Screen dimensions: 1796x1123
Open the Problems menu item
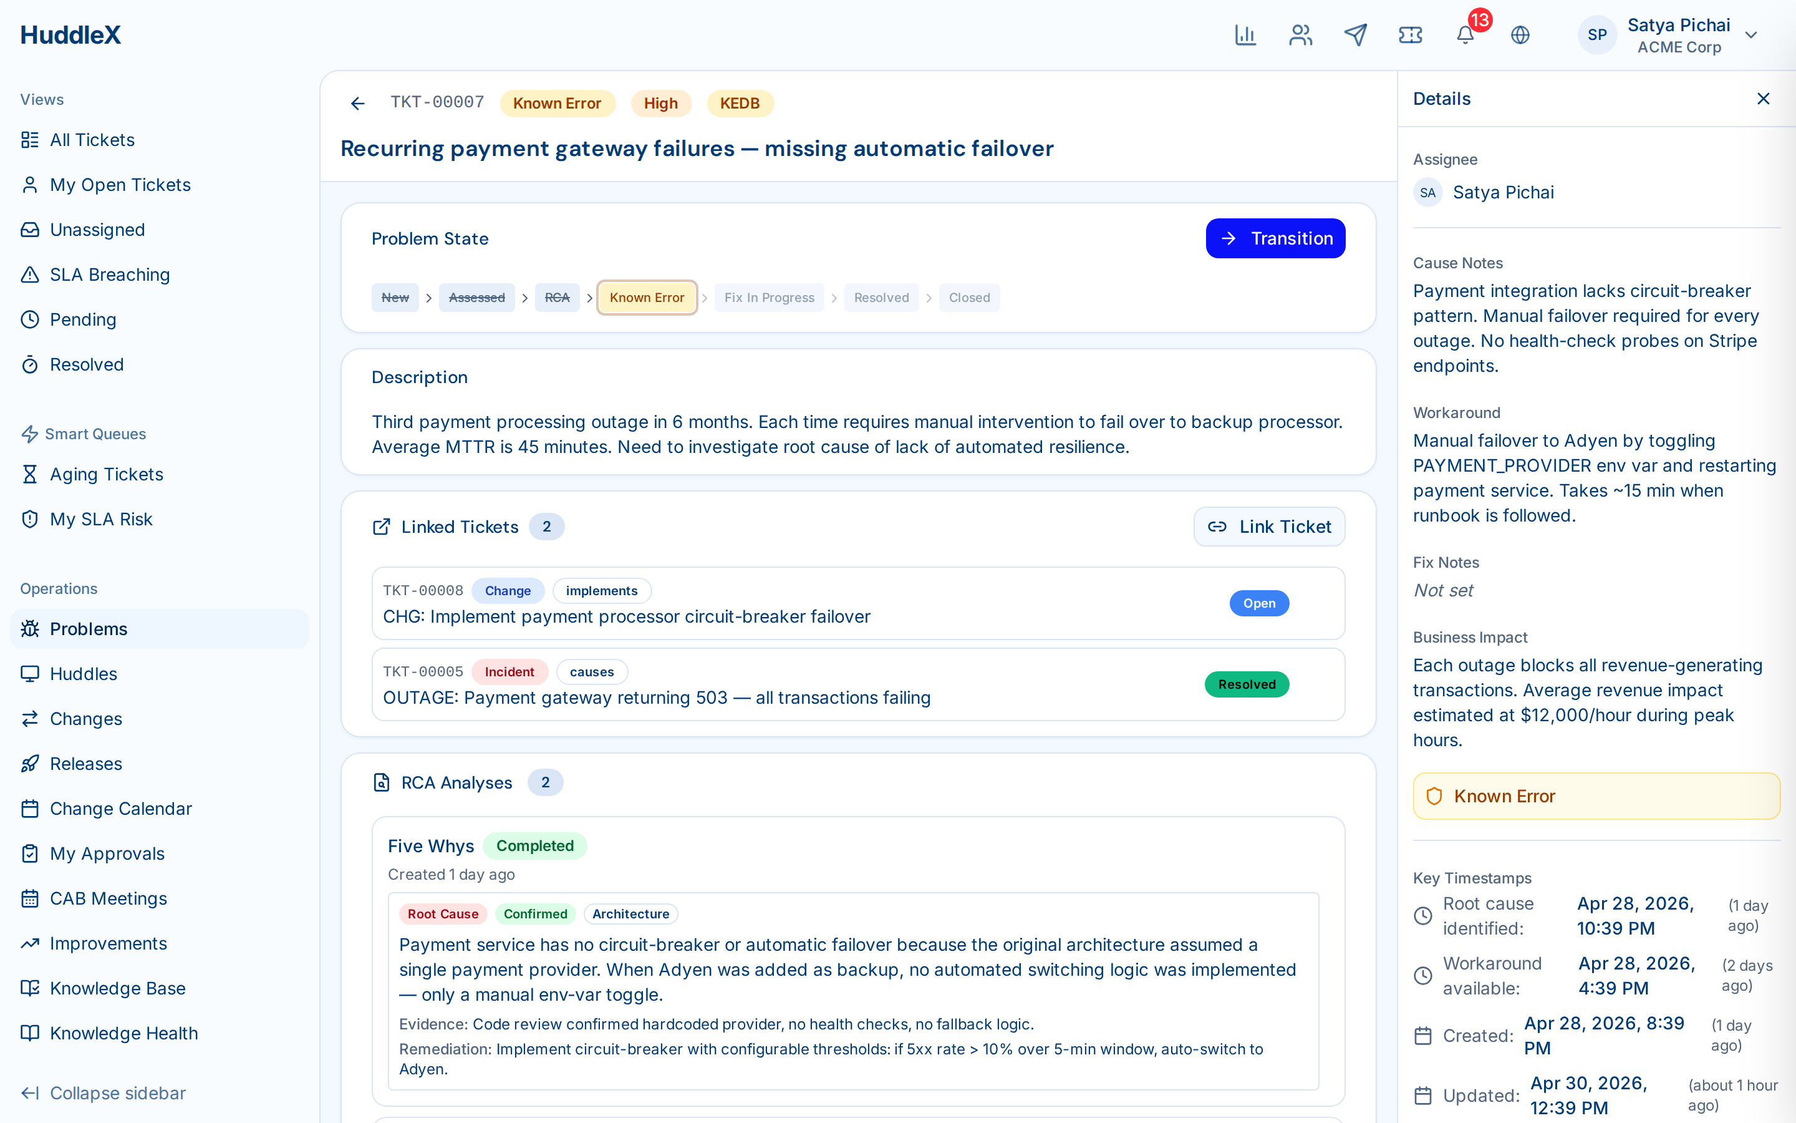tap(160, 629)
